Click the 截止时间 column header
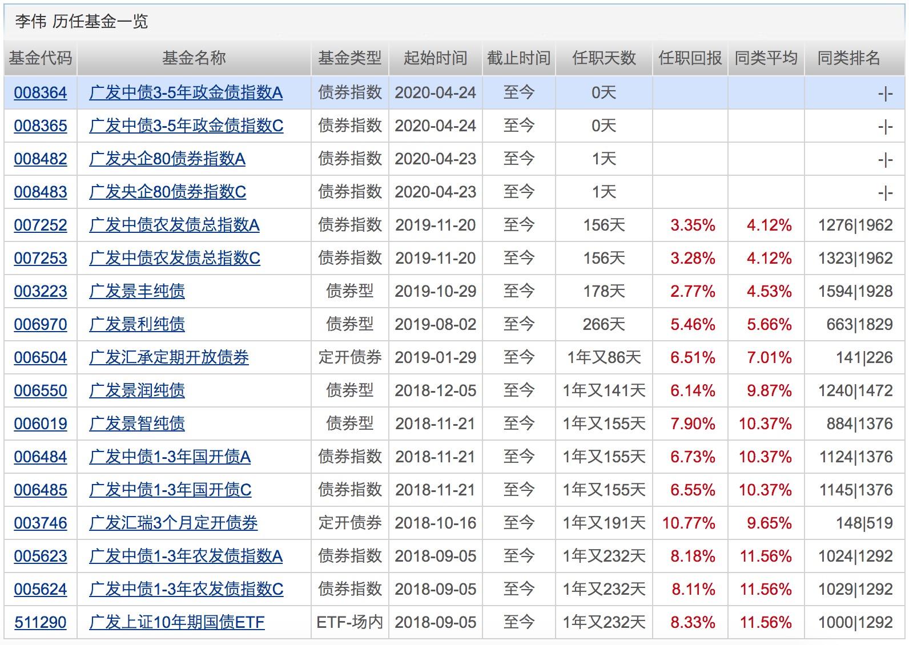 (x=519, y=58)
